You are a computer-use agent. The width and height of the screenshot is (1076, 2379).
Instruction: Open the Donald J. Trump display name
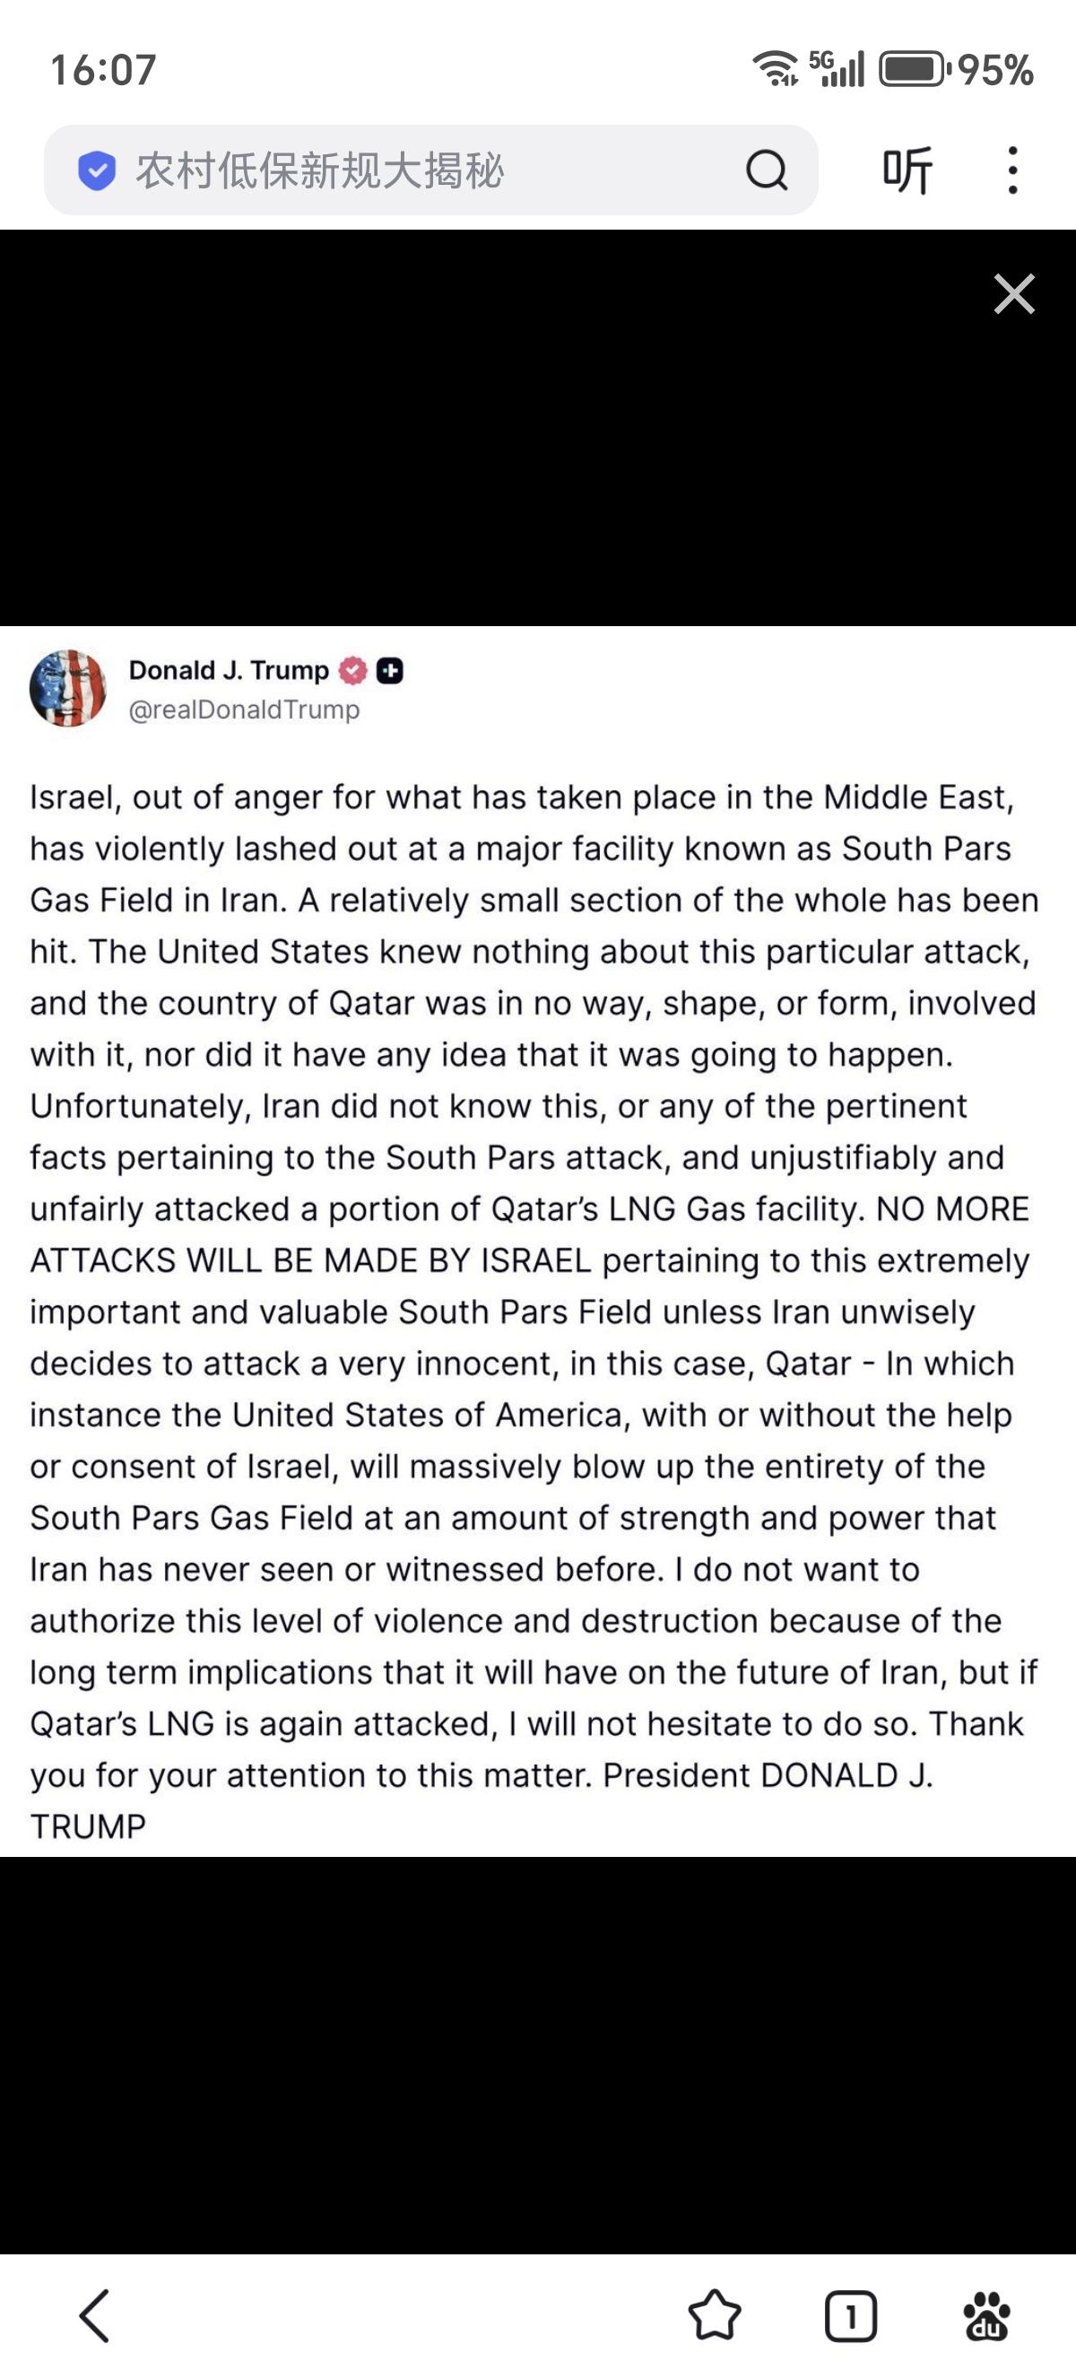229,669
